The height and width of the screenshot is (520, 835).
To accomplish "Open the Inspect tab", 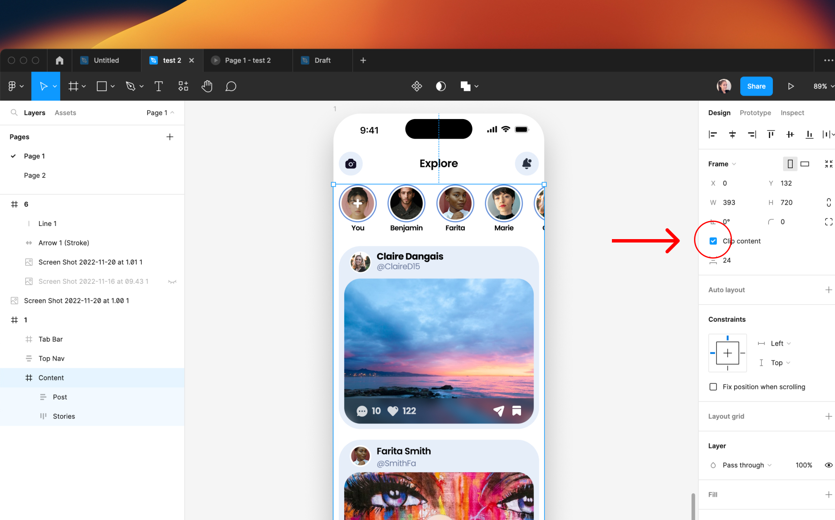I will [x=792, y=112].
